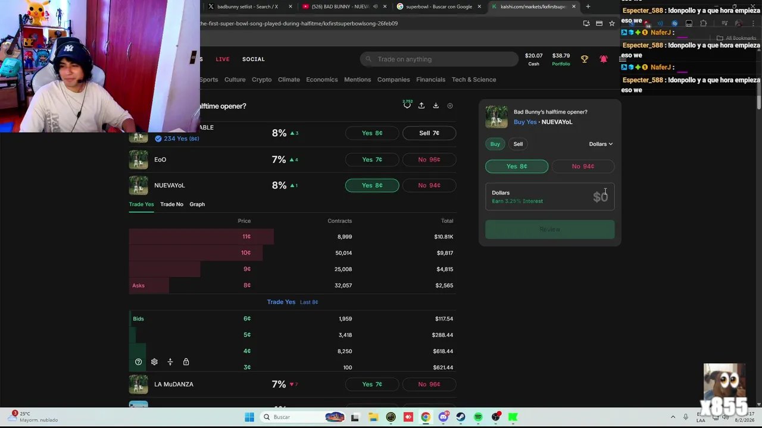Open the Climate category

[289, 80]
